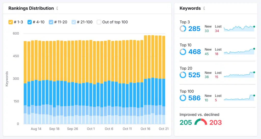Click the Top 100 donut chart icon
The image size is (261, 139).
[x=183, y=98]
